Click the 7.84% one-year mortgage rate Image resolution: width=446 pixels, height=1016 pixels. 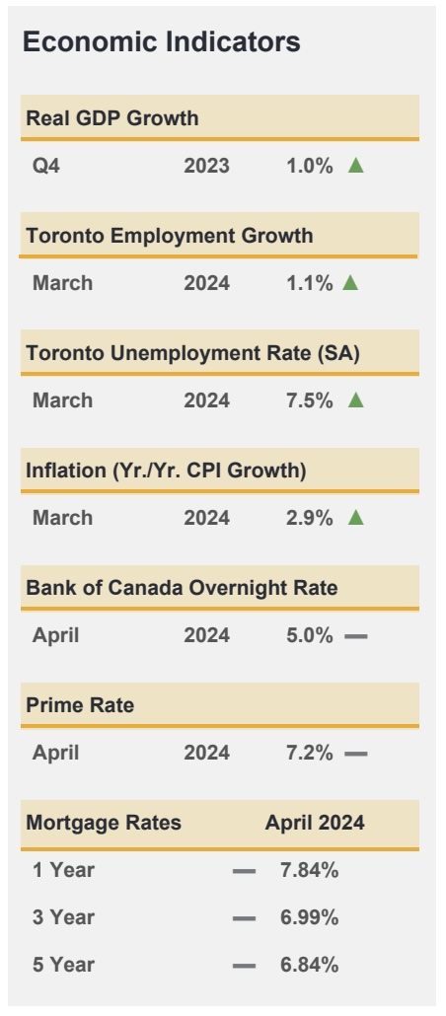309,870
